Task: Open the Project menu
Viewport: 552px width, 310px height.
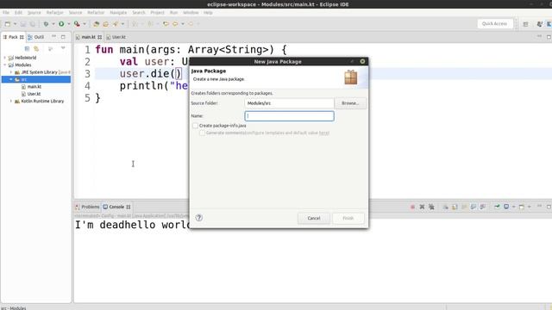Action: pos(157,13)
